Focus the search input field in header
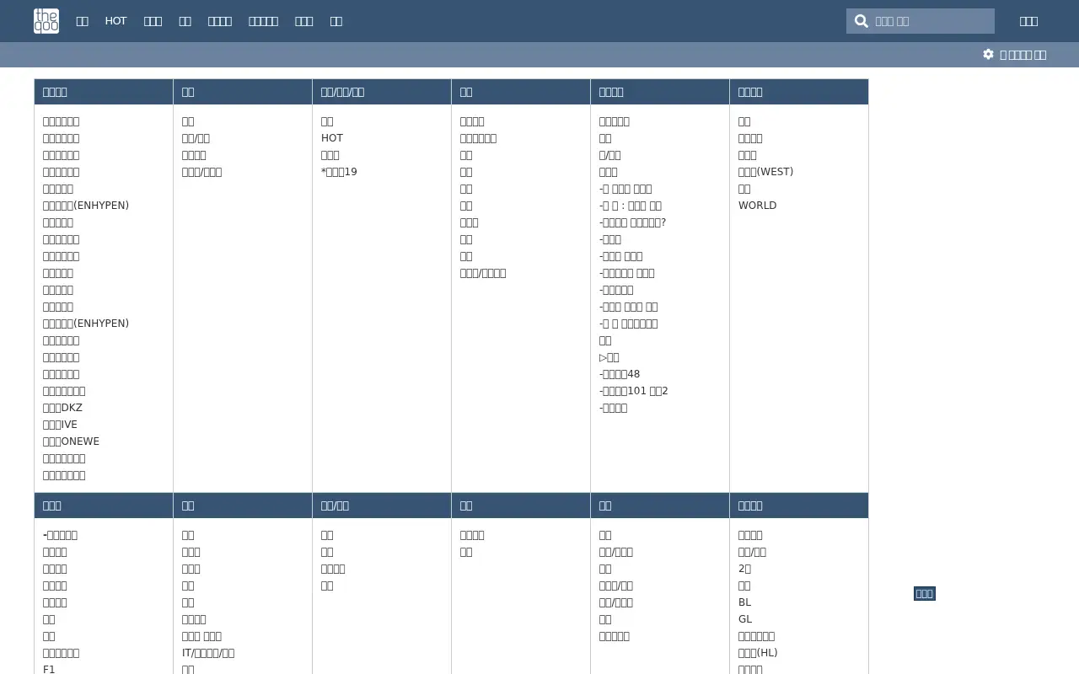1079x674 pixels. coord(921,21)
